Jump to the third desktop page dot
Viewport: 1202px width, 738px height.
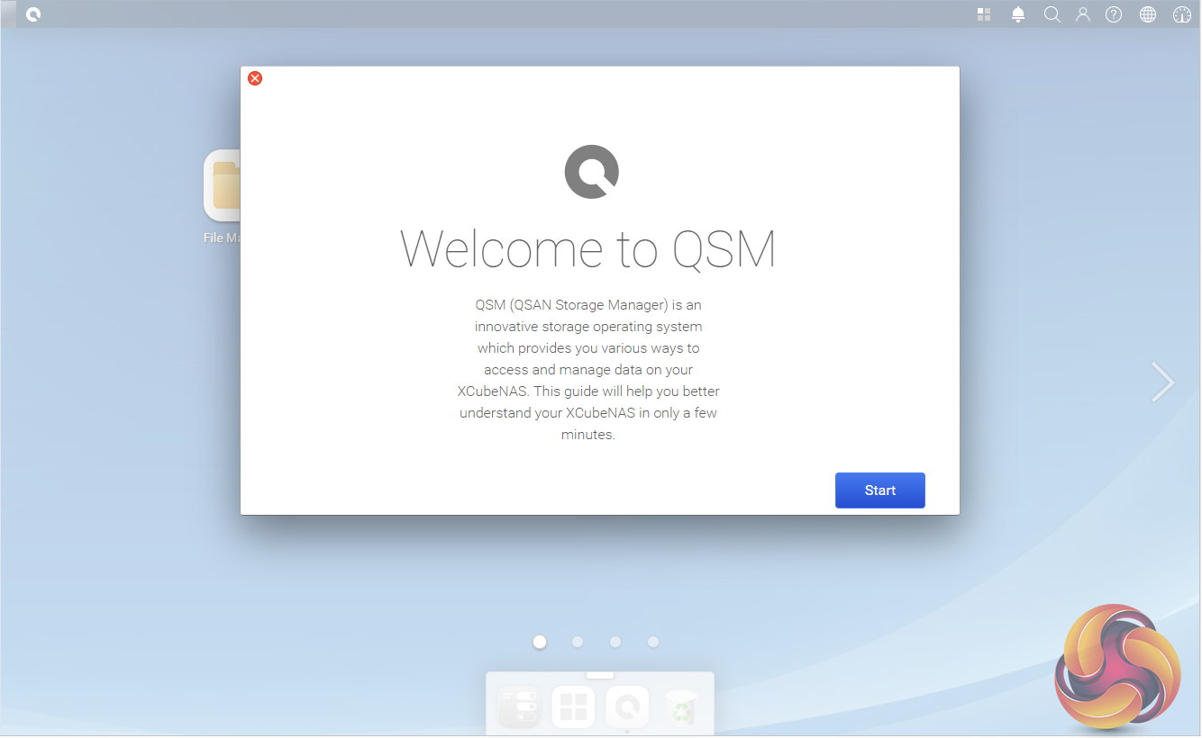pyautogui.click(x=615, y=642)
